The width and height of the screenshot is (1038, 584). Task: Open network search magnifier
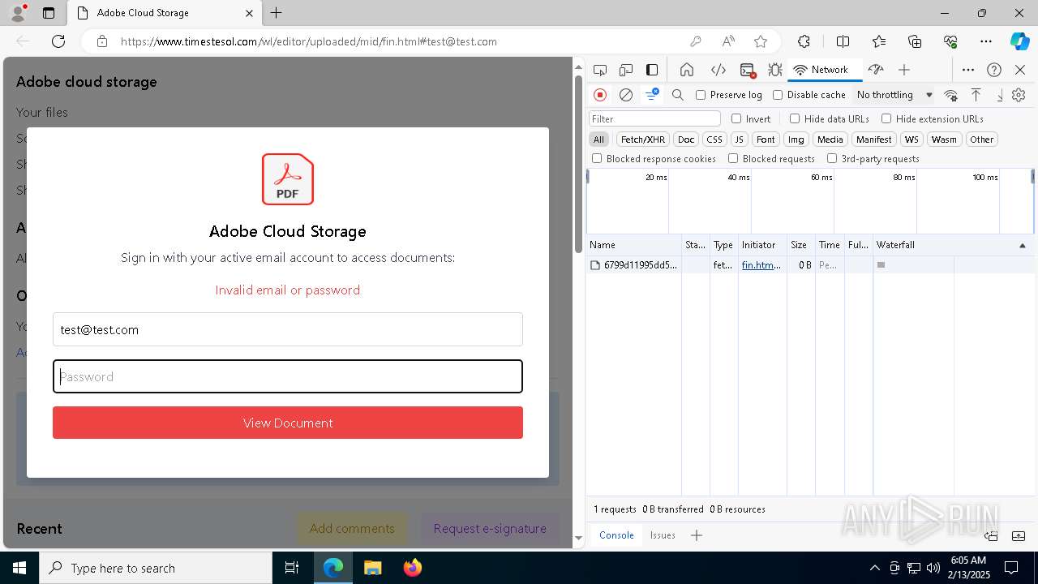click(678, 95)
